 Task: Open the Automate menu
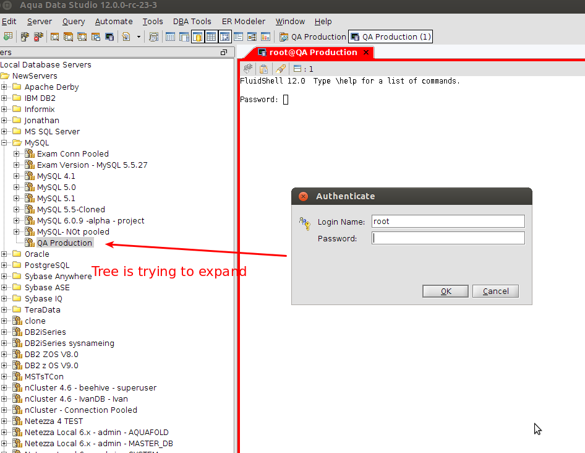tap(114, 21)
